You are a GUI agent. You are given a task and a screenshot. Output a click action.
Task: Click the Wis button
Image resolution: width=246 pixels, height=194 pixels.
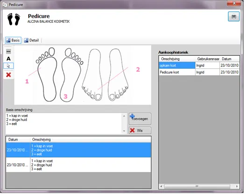(x=140, y=130)
